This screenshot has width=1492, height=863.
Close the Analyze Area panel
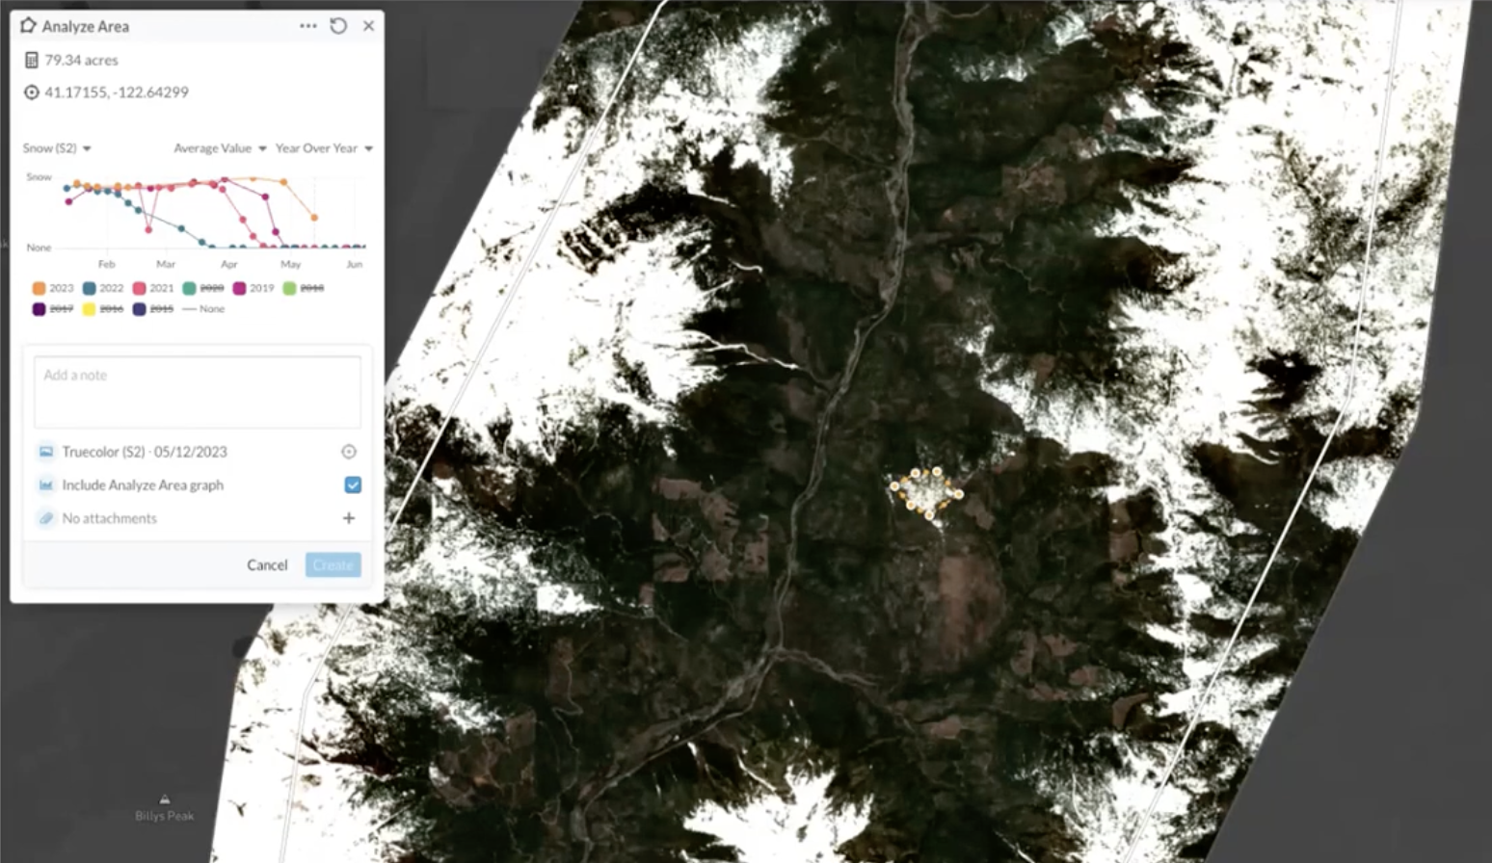coord(368,26)
